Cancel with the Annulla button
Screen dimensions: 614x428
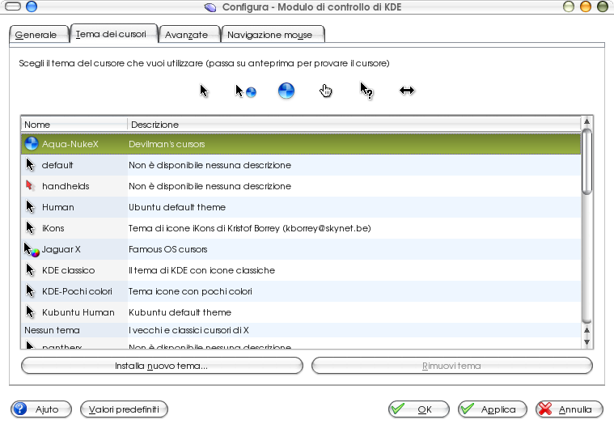pos(569,409)
